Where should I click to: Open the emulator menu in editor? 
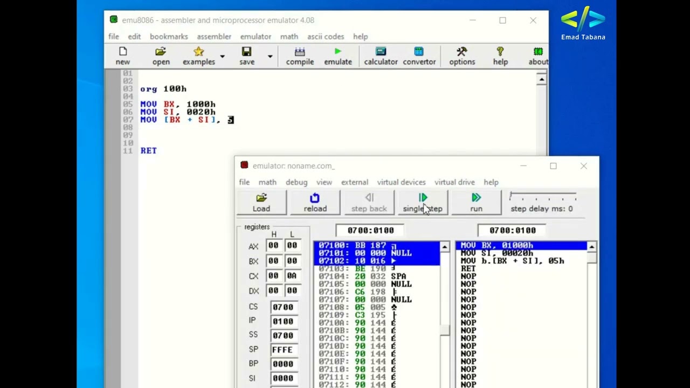256,37
